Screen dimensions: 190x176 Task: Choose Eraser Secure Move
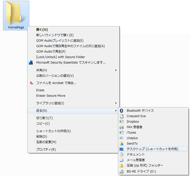click(73, 96)
